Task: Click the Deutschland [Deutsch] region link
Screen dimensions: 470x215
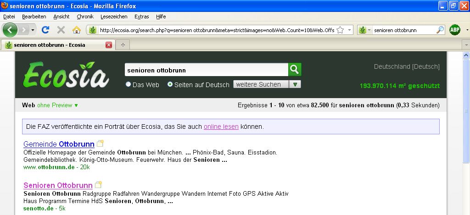Action: pos(407,66)
